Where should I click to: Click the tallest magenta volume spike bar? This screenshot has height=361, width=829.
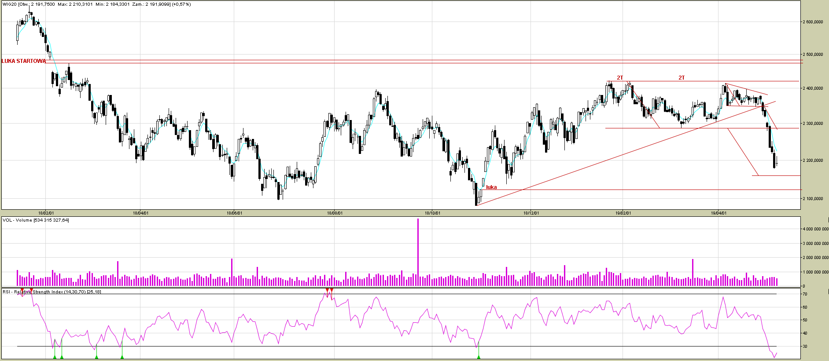tap(418, 252)
